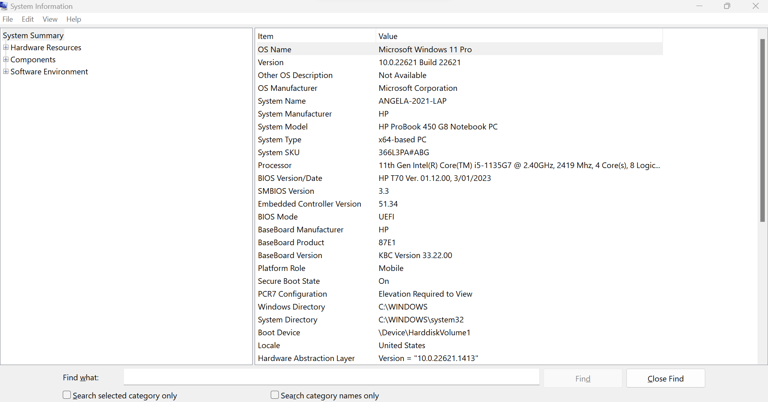Select the Hardware Abstraction Layer row
The height and width of the screenshot is (402, 768).
coord(460,358)
